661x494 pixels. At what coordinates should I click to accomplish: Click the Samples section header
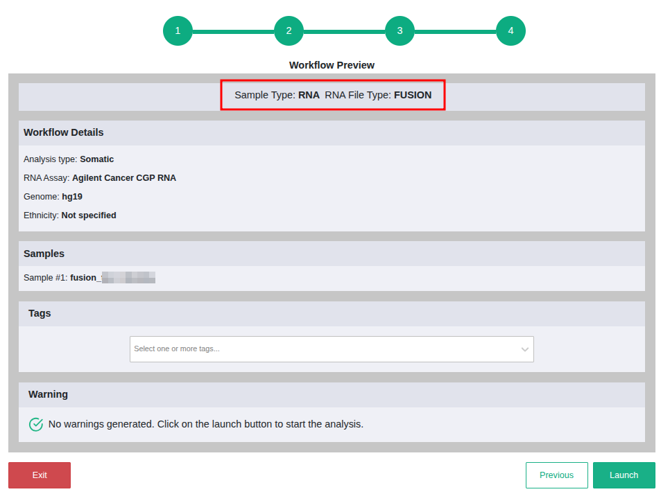click(44, 254)
